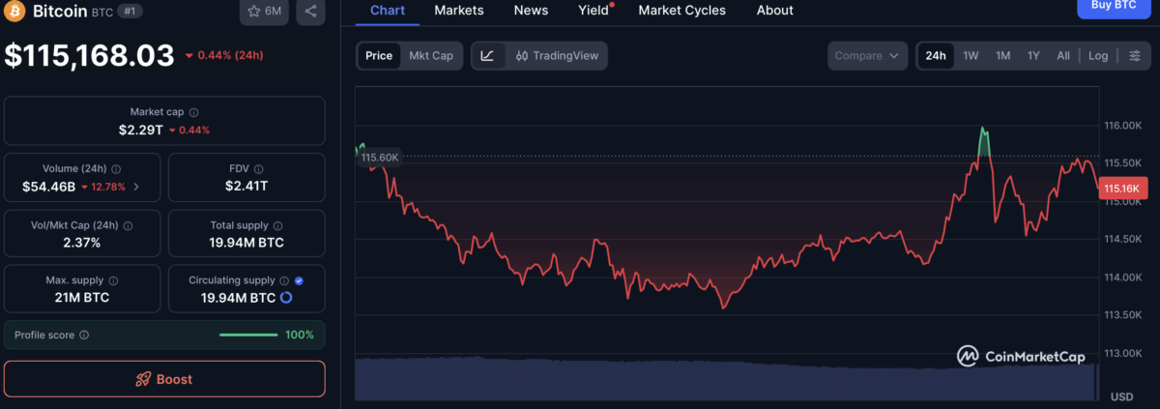Click the star watchlist button showing 6M
The height and width of the screenshot is (409, 1160).
(x=264, y=12)
